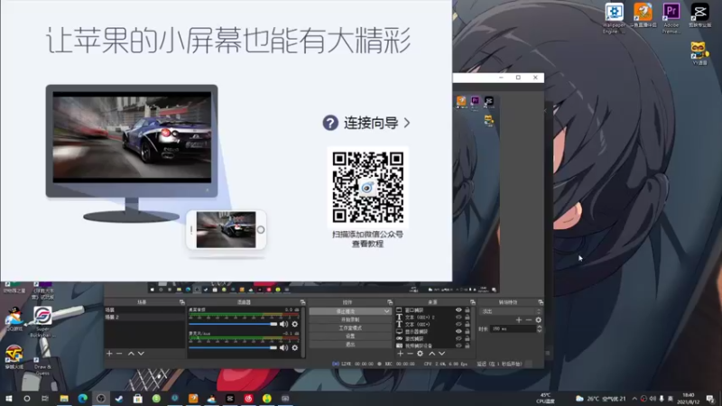Remove transition with minus icon
Viewport: 722px width, 406px height.
click(x=529, y=320)
